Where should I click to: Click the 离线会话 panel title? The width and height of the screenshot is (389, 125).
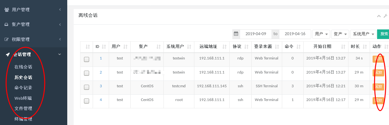click(88, 15)
